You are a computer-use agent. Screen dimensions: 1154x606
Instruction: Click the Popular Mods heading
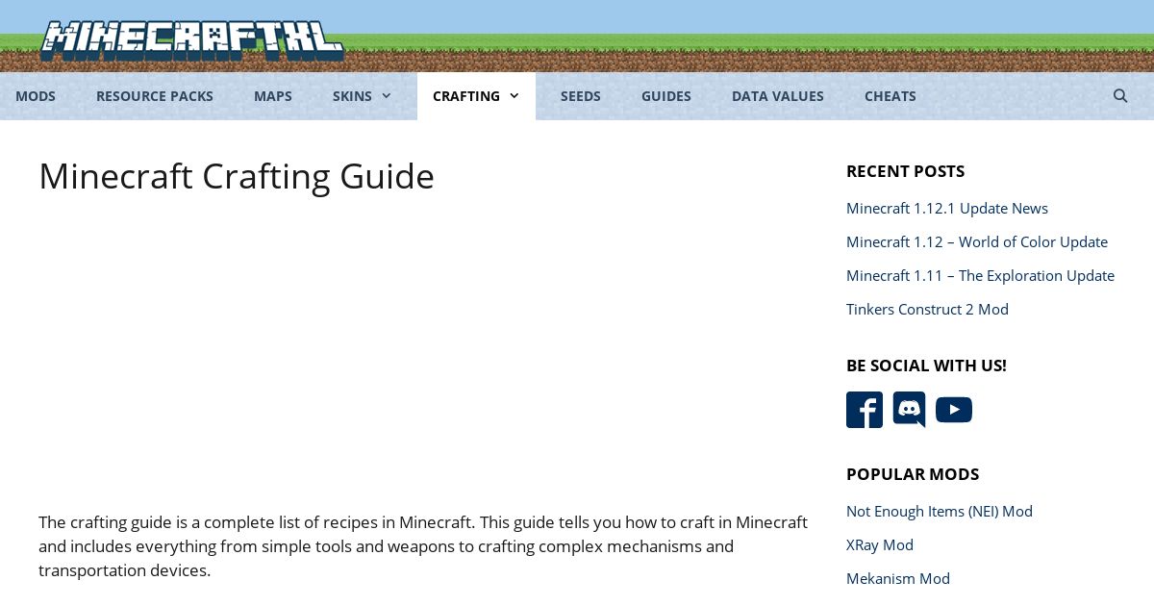tap(913, 474)
